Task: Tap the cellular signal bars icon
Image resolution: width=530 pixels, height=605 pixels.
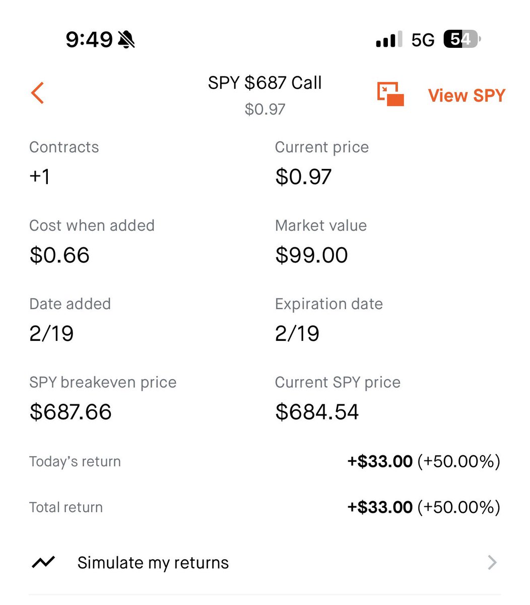Action: (389, 39)
